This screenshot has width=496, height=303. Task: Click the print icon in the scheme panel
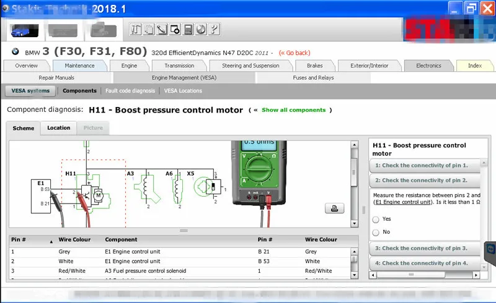point(334,208)
